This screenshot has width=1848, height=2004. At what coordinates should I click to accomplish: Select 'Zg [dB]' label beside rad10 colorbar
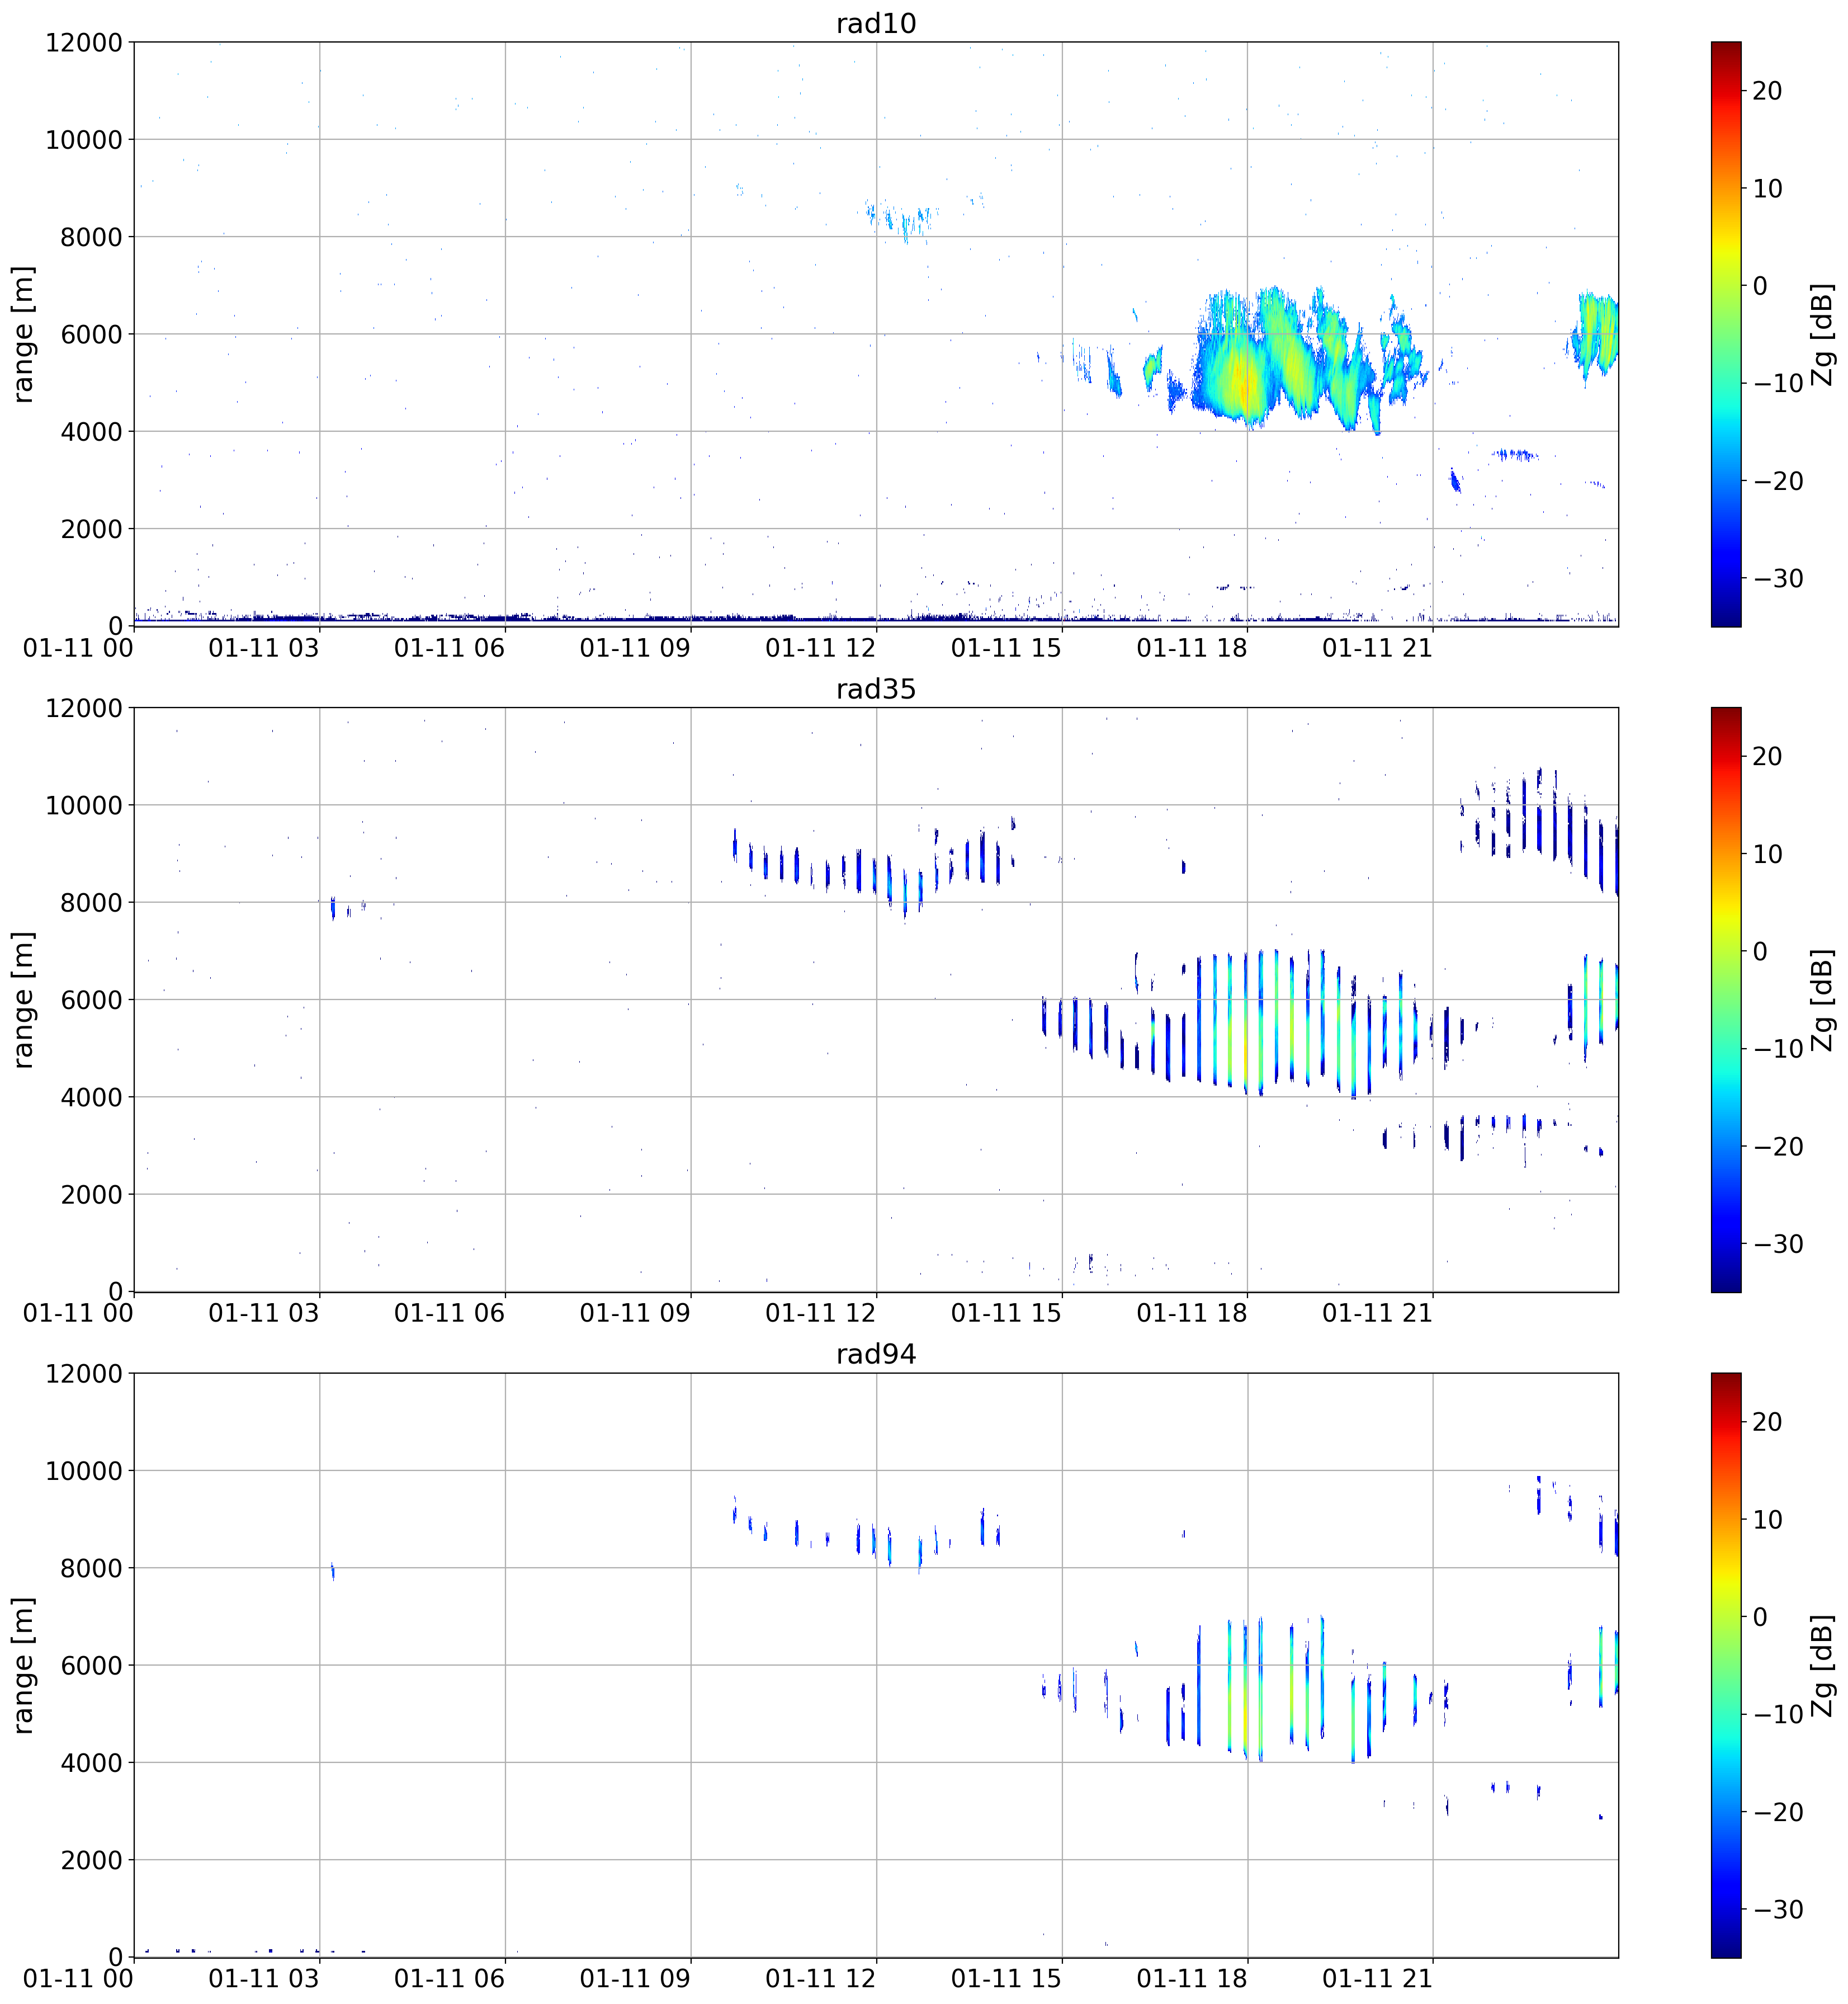pos(1823,334)
